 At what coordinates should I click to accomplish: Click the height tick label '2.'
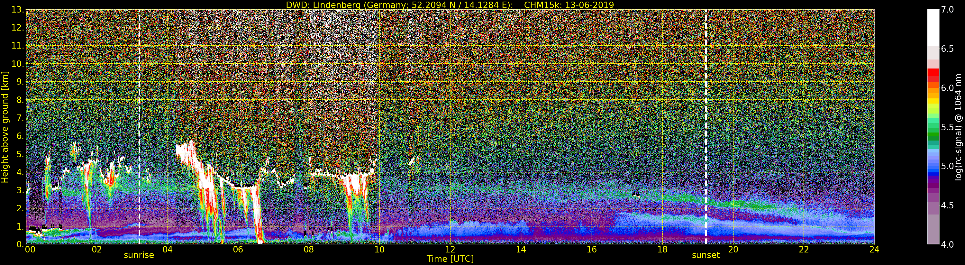click(20, 208)
